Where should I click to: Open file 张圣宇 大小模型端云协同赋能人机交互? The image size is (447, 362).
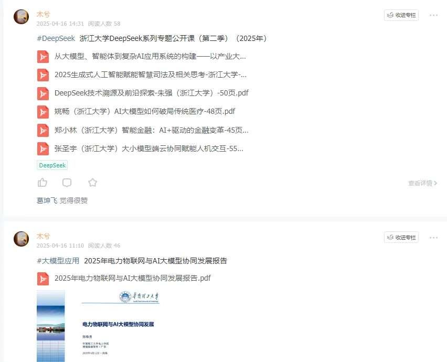[149, 149]
